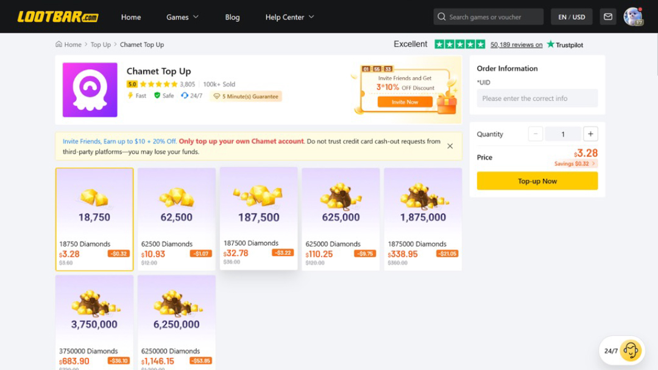Click the Trustpilot green star rating
Viewport: 658px width, 370px height.
(460, 44)
